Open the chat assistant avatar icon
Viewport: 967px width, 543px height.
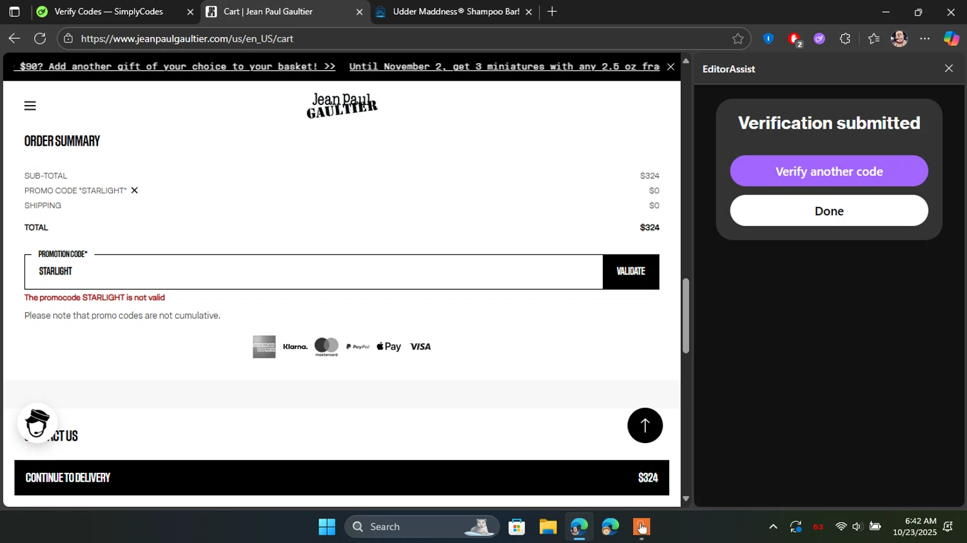37,423
